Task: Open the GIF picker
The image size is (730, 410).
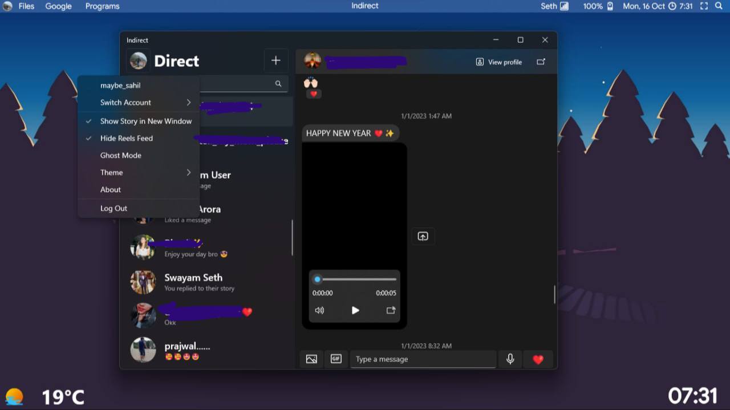Action: pos(336,359)
